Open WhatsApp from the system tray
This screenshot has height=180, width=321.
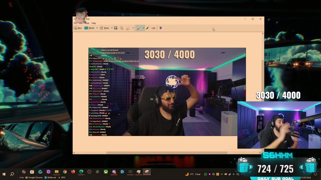click(x=205, y=174)
